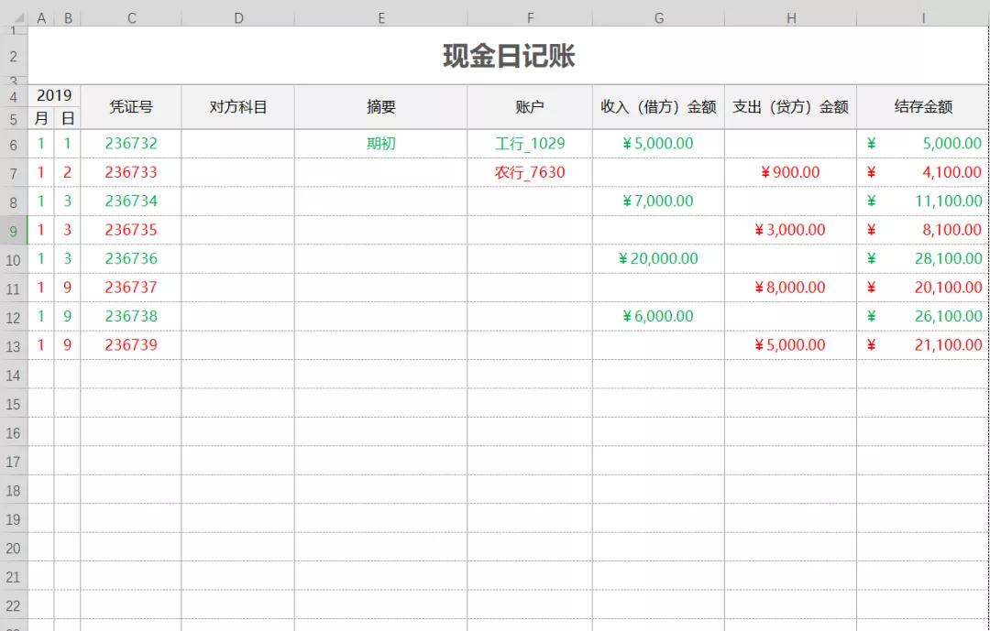This screenshot has width=990, height=631.
Task: Select the 农行_7630 account cell
Action: [530, 172]
